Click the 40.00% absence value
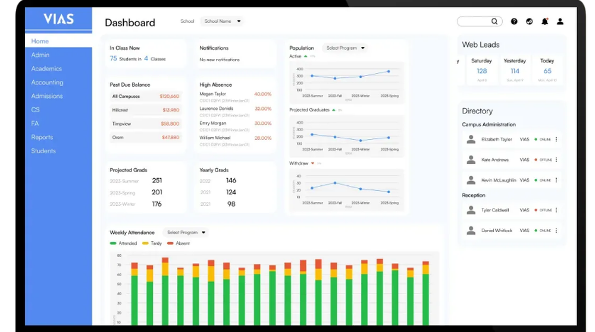595x332 pixels. tap(262, 94)
